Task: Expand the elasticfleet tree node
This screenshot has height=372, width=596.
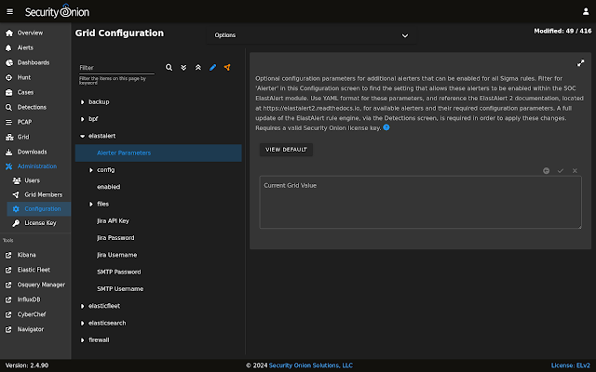Action: point(83,306)
